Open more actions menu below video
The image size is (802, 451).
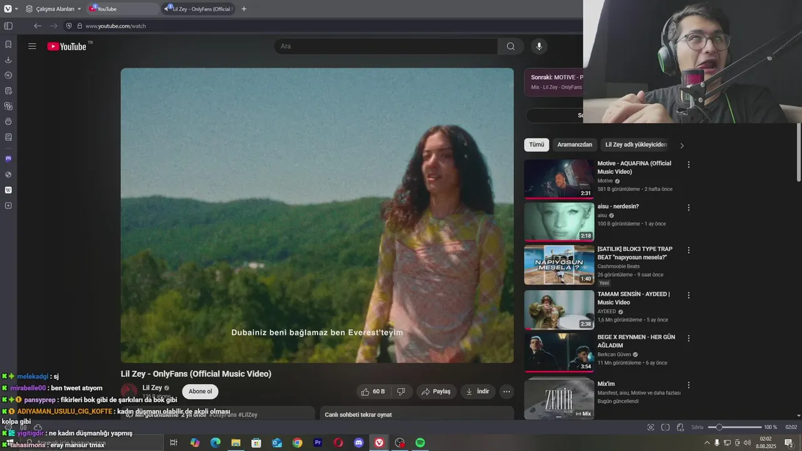click(506, 391)
